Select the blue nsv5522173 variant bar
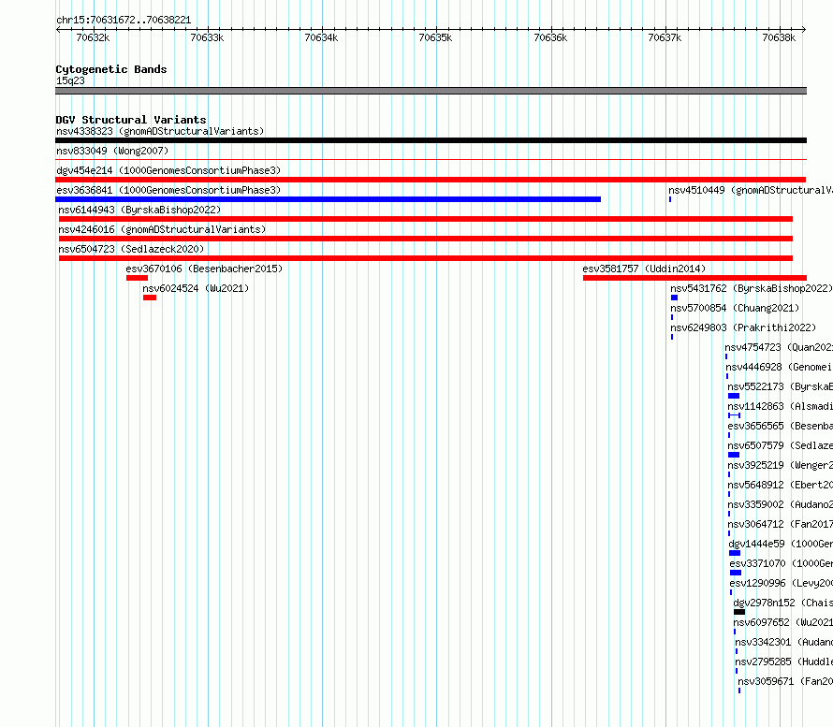833x727 pixels. click(x=734, y=396)
